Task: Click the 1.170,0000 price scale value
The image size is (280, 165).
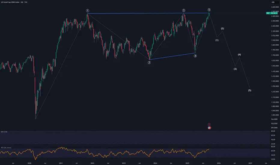Action: (275, 97)
